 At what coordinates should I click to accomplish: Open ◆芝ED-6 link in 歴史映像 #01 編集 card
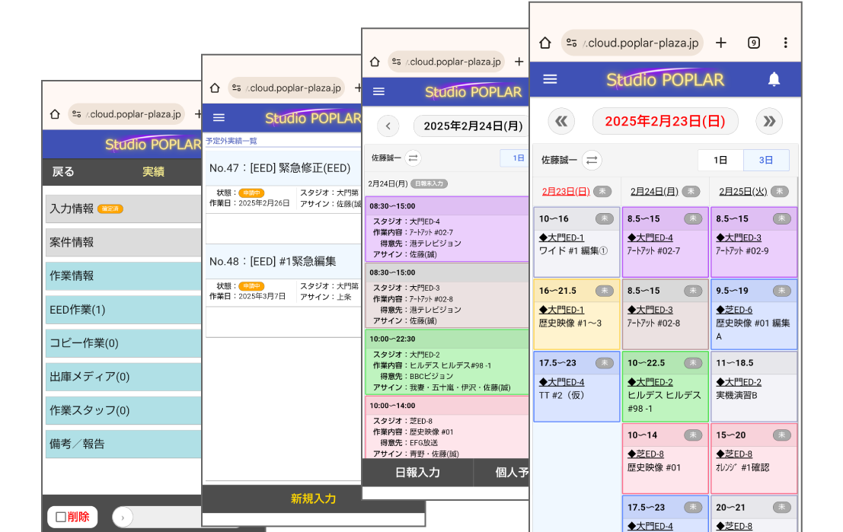click(734, 310)
